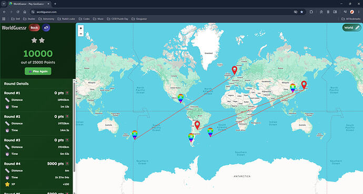The height and width of the screenshot is (194, 363).
Task: Click the red guess pin over UK
Action: pos(235,70)
